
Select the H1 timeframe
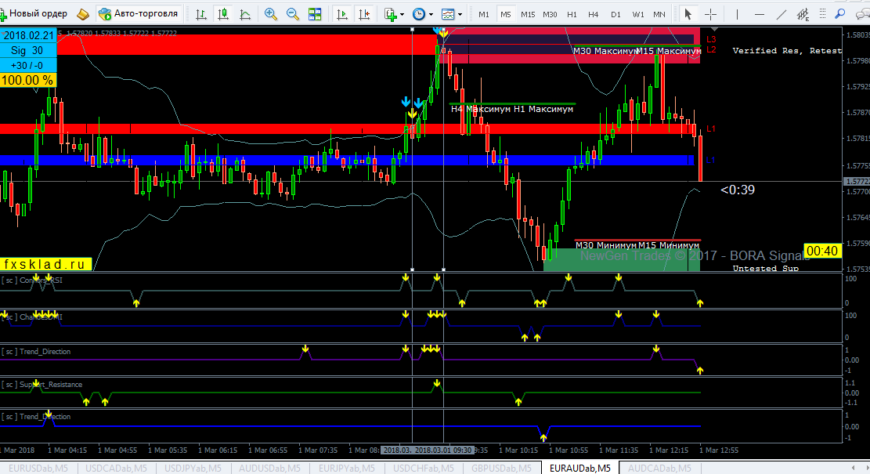(572, 14)
